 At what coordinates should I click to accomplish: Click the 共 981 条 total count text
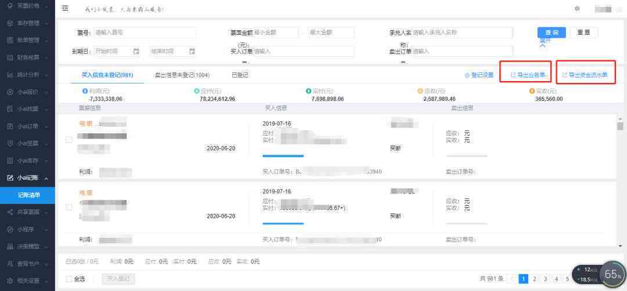(x=492, y=279)
